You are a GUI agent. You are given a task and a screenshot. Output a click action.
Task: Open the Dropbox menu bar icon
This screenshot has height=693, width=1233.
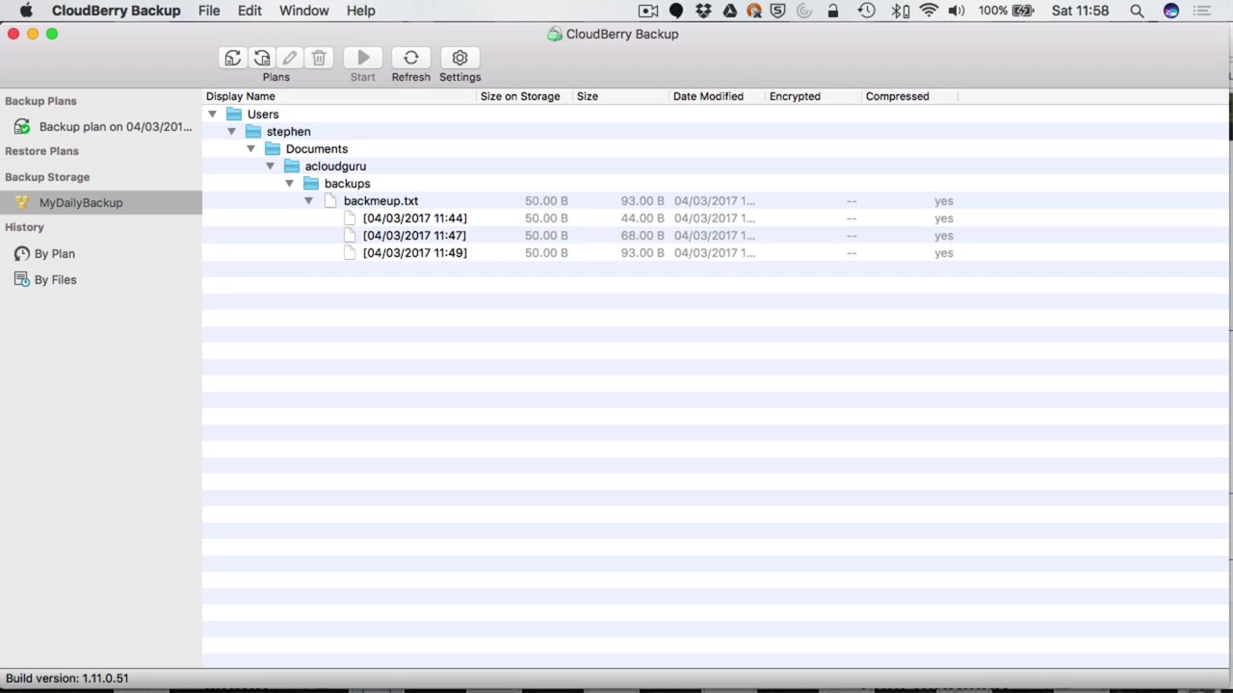(x=703, y=11)
